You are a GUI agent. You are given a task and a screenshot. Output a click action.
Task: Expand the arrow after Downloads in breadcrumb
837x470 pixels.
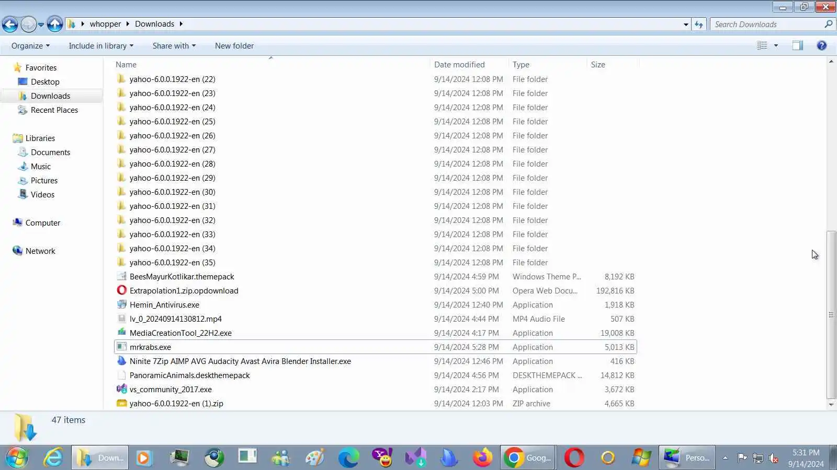point(181,24)
